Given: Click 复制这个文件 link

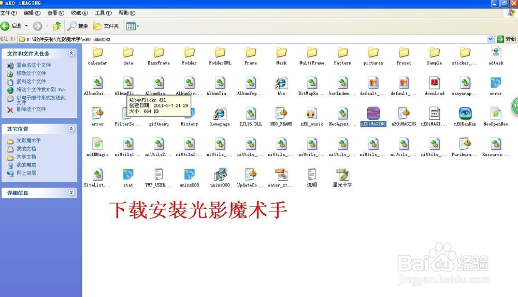Looking at the screenshot, I should (x=31, y=81).
